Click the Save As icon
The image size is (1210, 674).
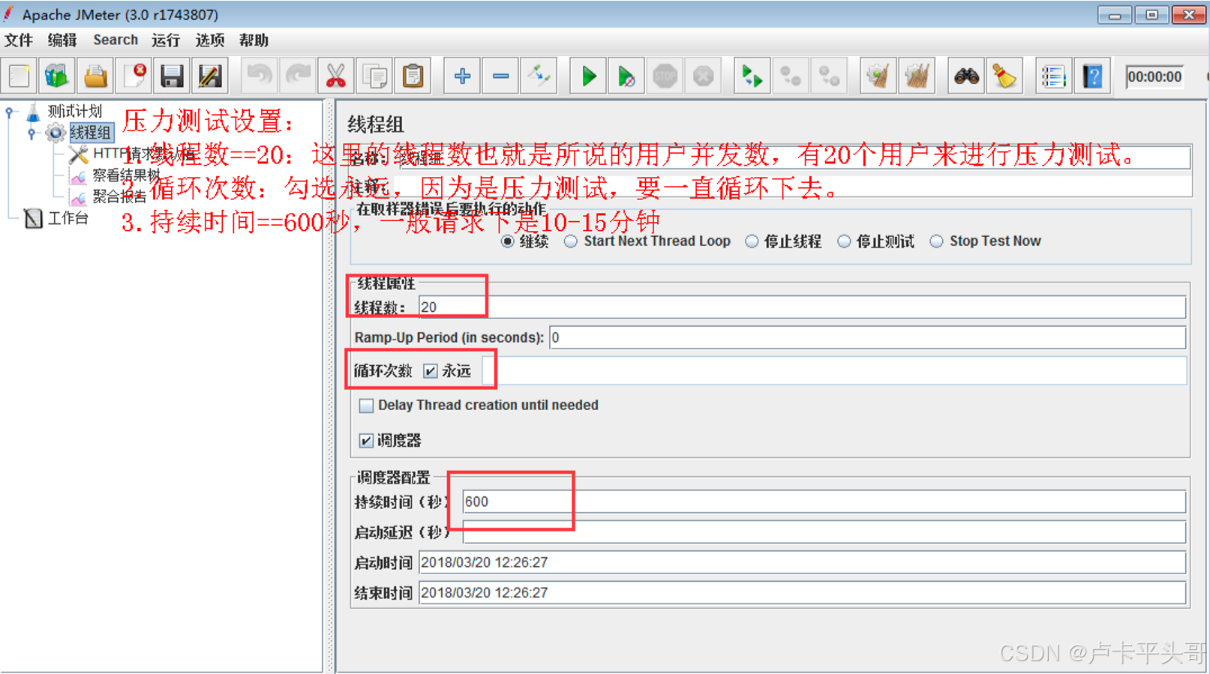click(210, 76)
